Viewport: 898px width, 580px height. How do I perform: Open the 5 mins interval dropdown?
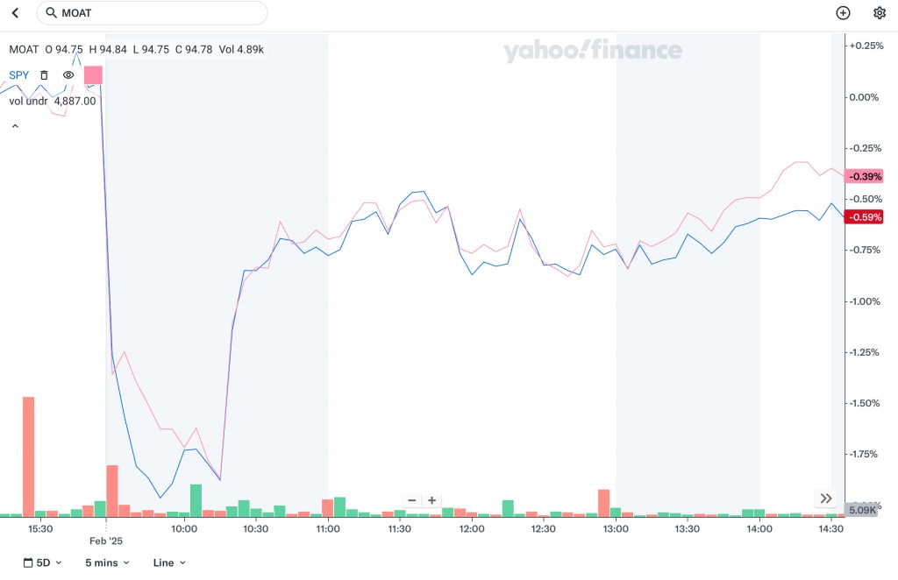[107, 562]
